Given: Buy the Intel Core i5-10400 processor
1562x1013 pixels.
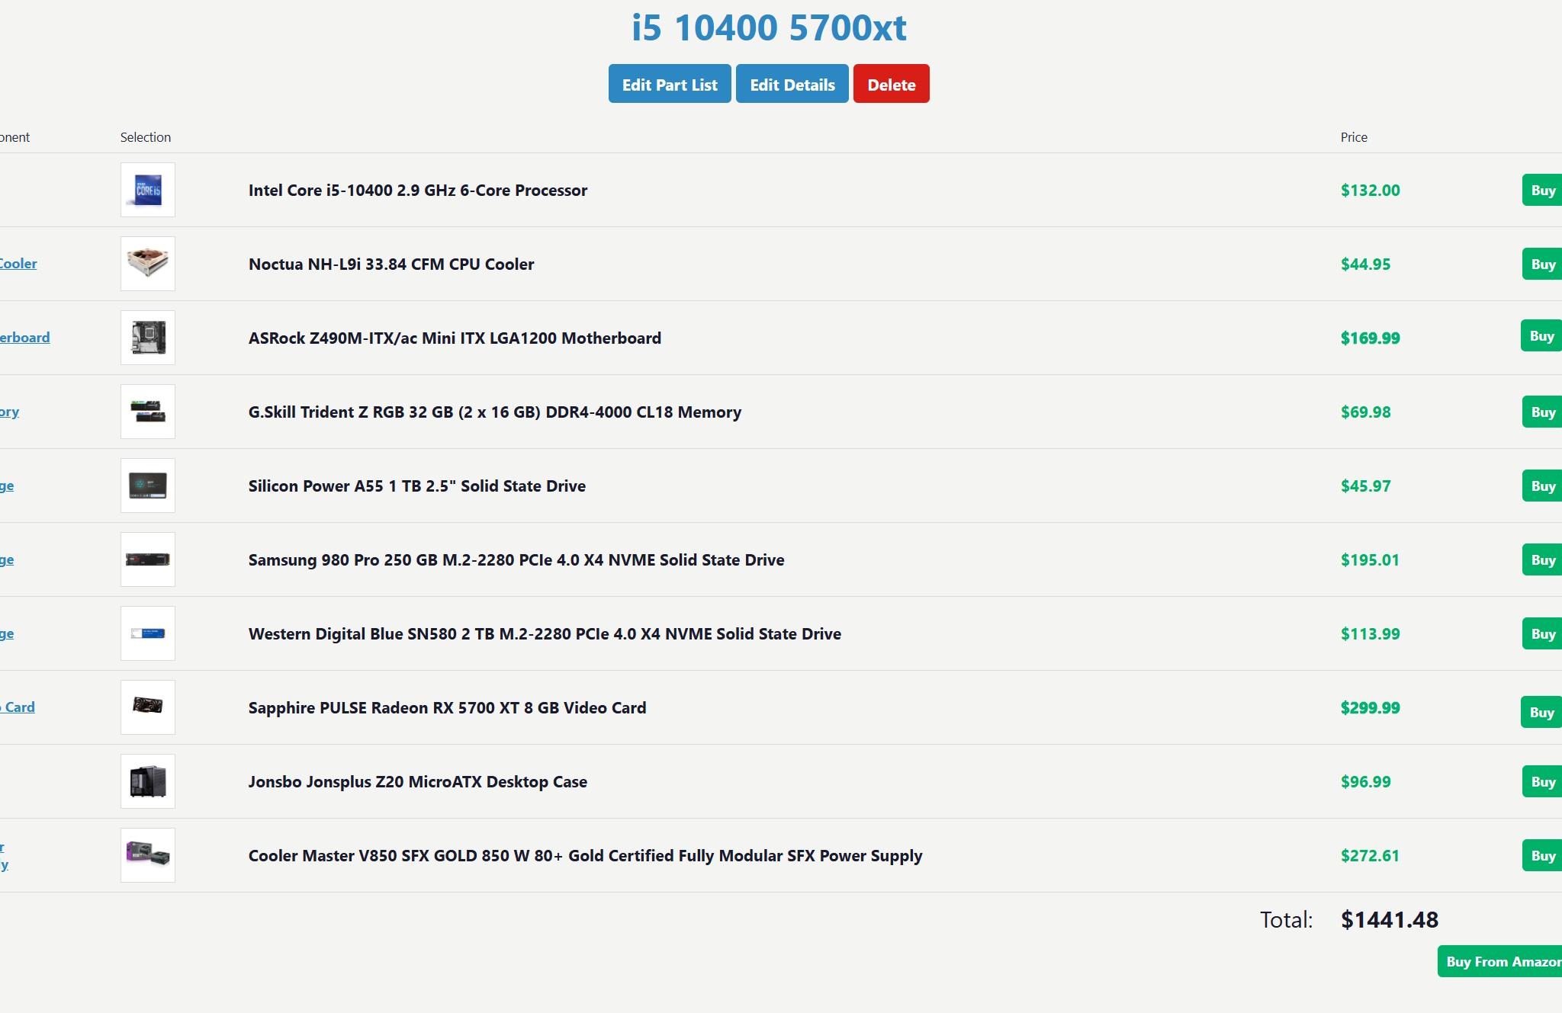Looking at the screenshot, I should (x=1542, y=190).
